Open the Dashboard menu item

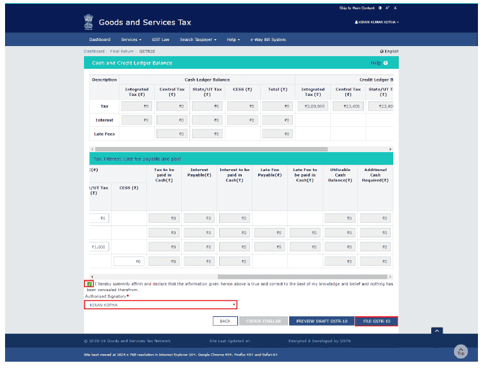(100, 39)
